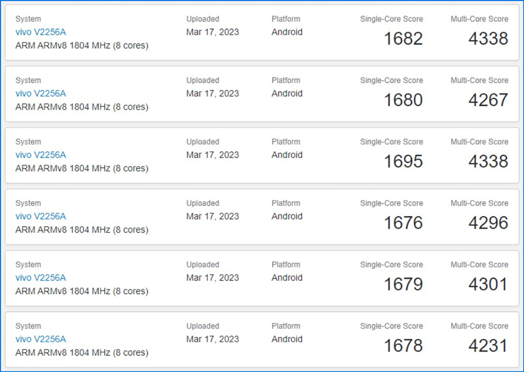Select Android platform text in first result

pyautogui.click(x=287, y=32)
